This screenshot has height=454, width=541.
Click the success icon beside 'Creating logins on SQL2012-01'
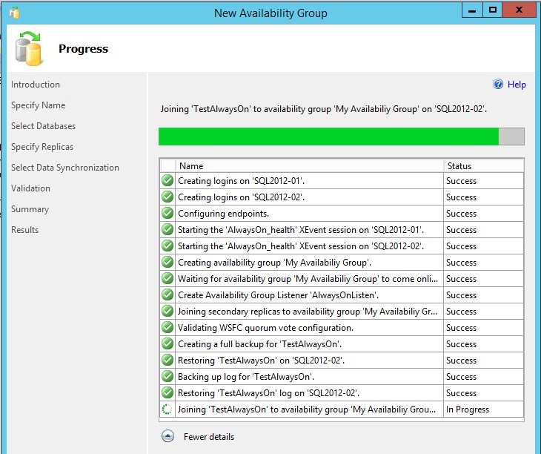167,181
